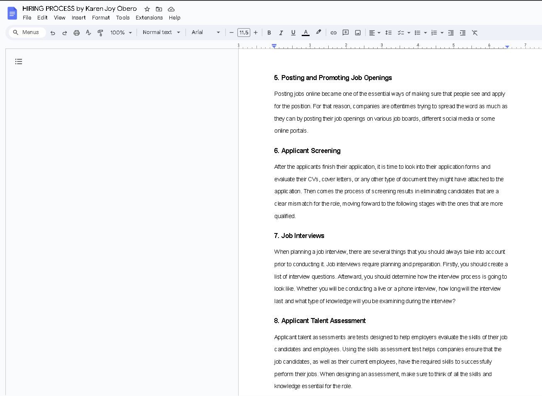Screen dimensions: 542x396
Task: Add a comment
Action: coord(345,33)
